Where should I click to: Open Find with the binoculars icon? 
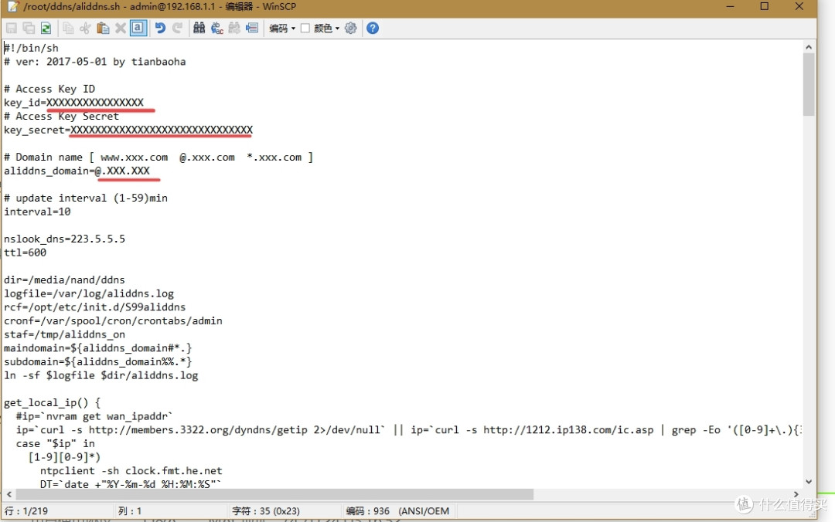[199, 28]
